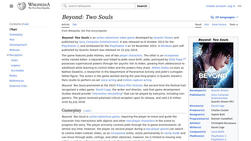The width and height of the screenshot is (251, 141).
Task: Open the Elliot Page link
Action: 175,59
